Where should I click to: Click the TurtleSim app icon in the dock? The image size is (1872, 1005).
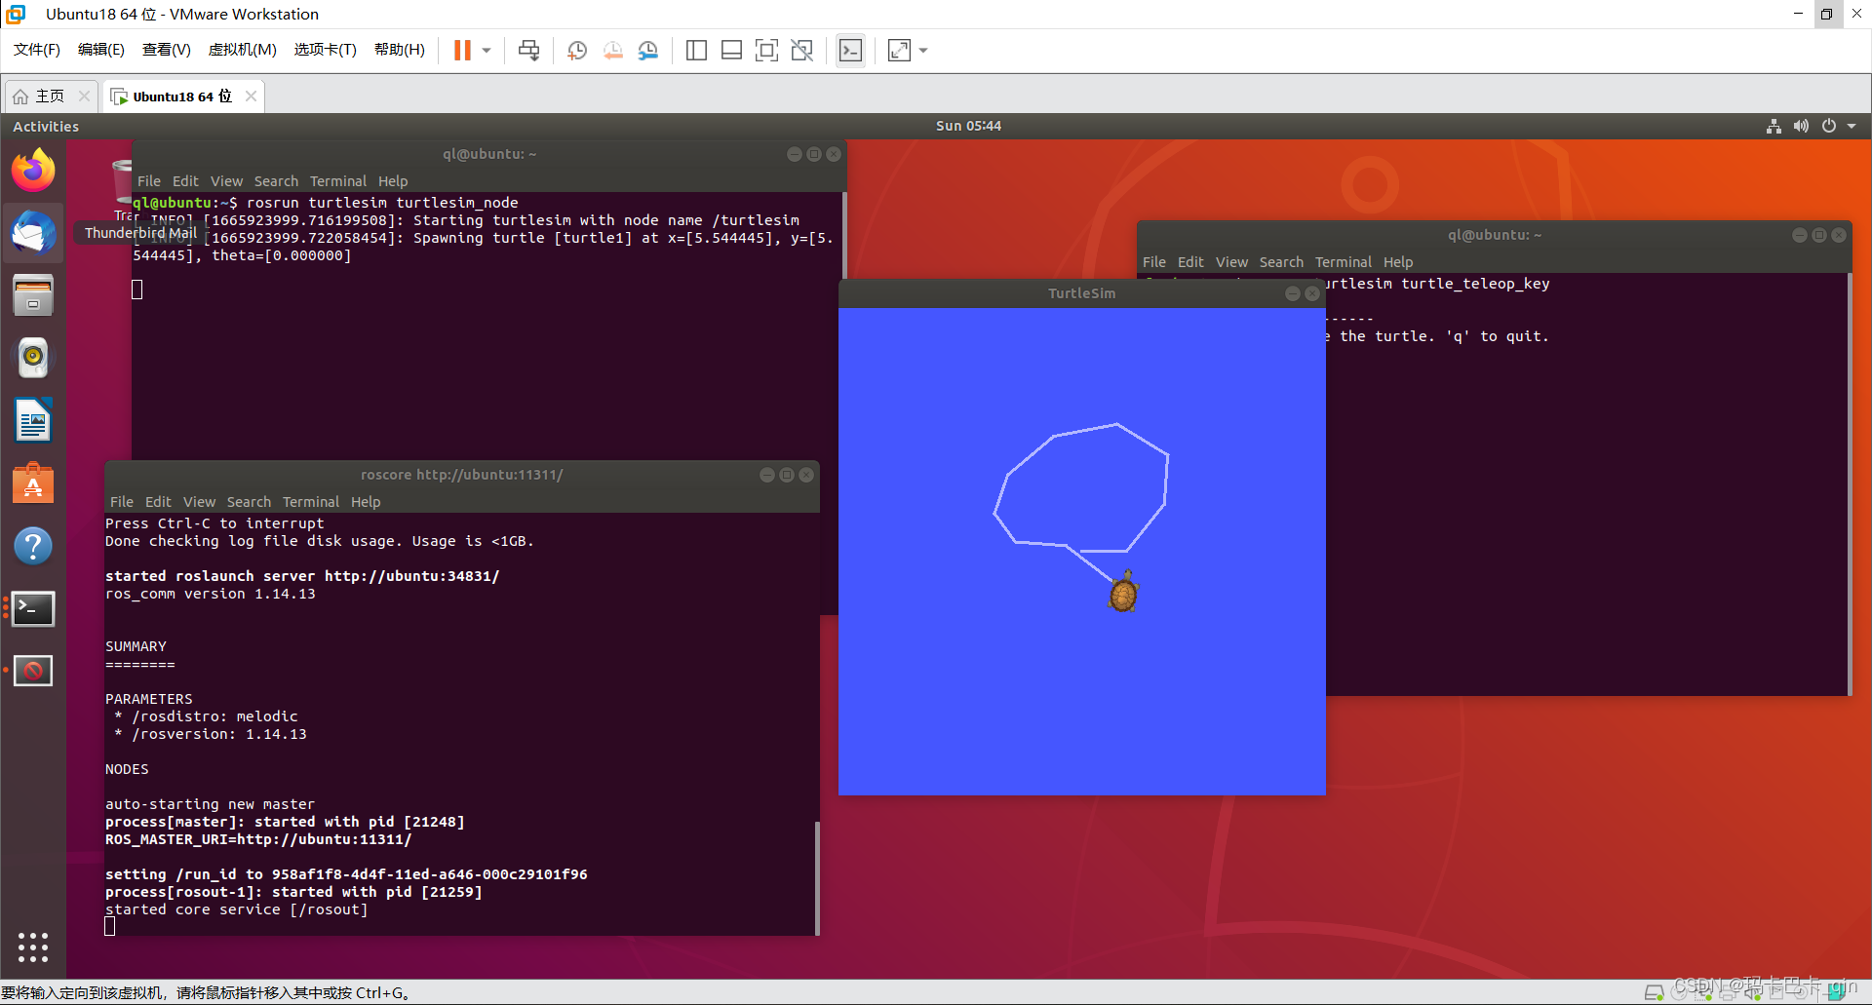pos(33,671)
